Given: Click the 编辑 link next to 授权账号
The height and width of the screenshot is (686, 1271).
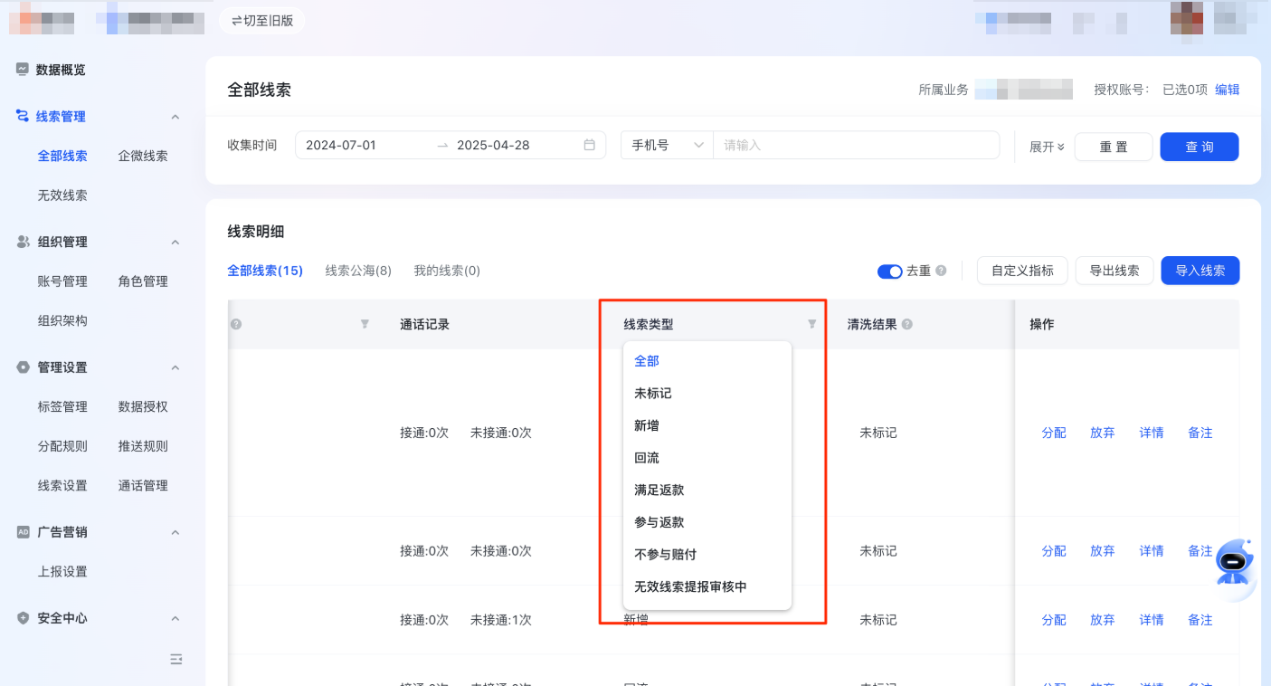Looking at the screenshot, I should (x=1228, y=90).
